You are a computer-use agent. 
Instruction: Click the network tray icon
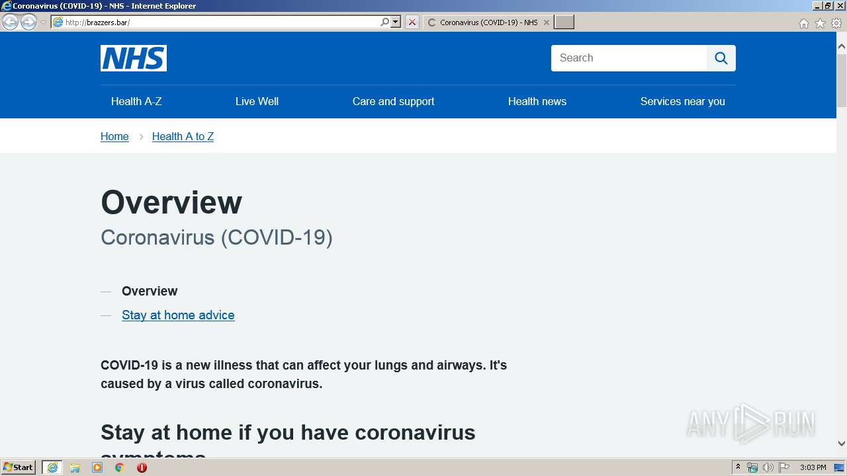click(752, 467)
